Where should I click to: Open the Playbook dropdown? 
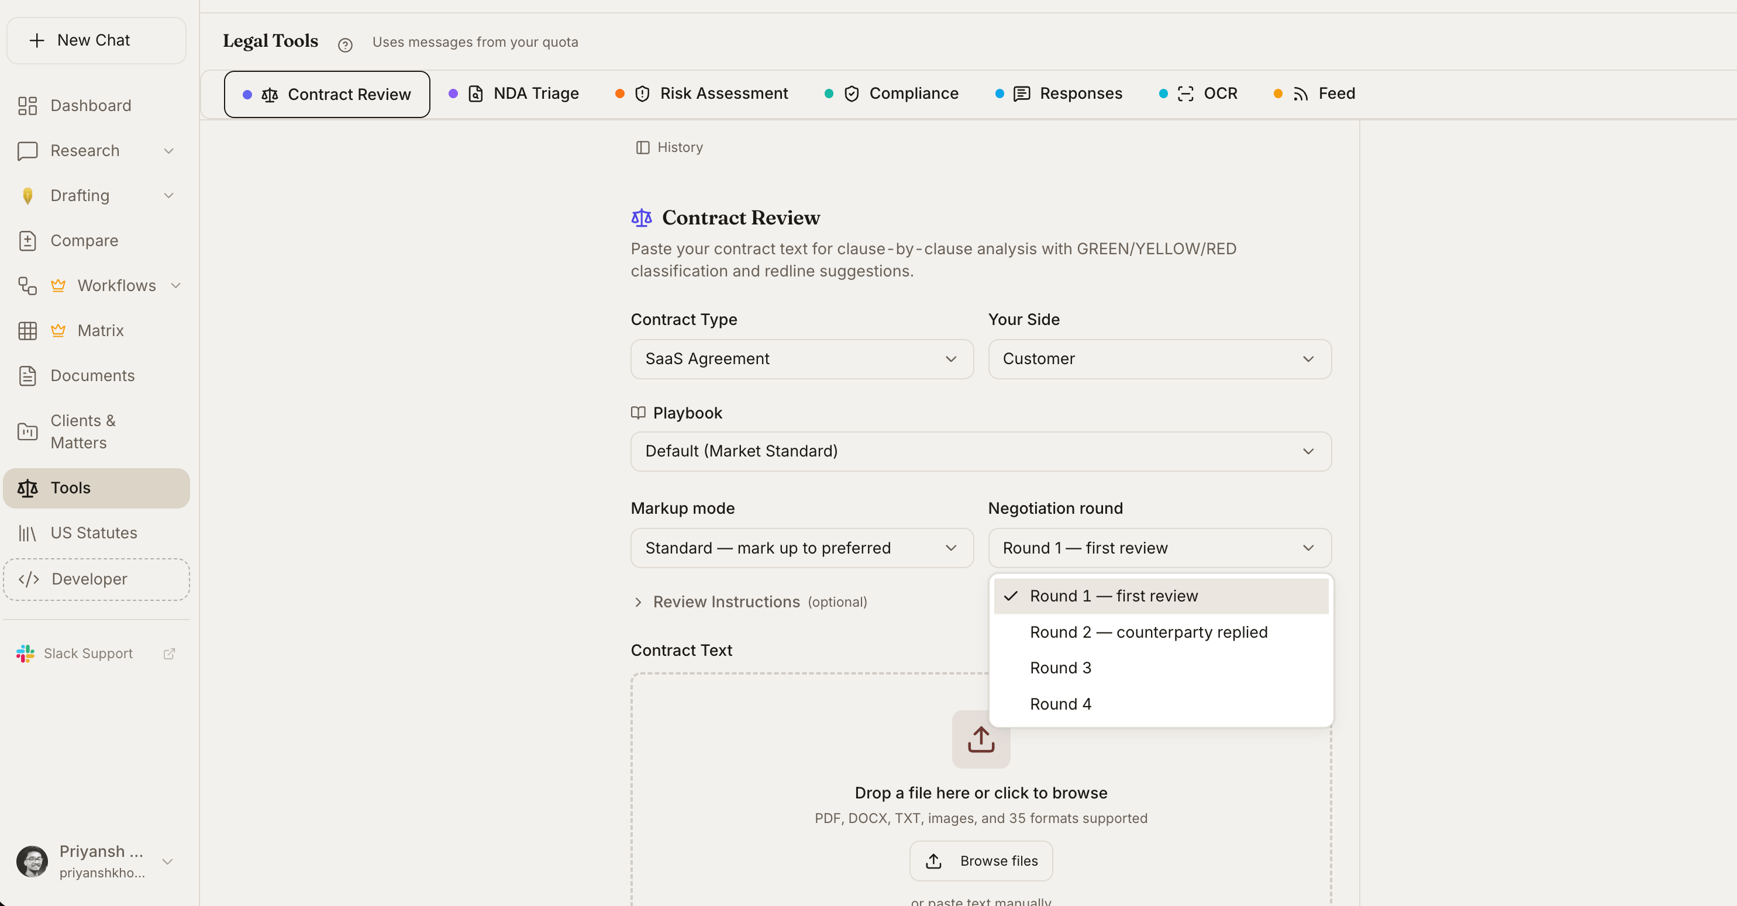[981, 451]
